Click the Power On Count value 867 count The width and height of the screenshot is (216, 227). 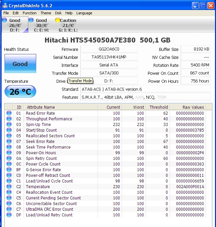196,73
